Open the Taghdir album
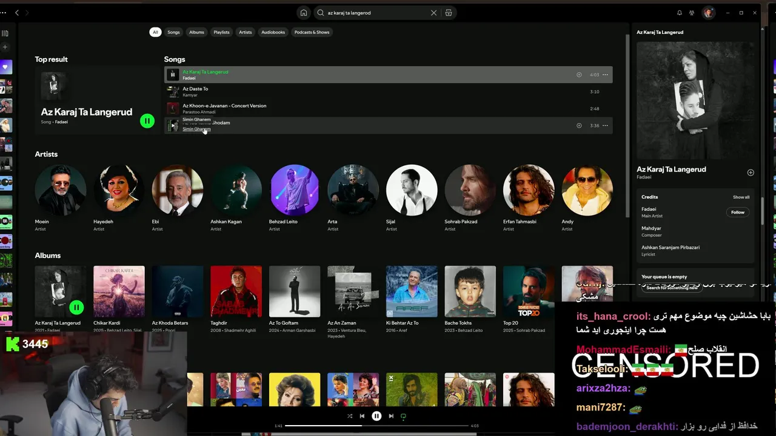 pos(236,291)
